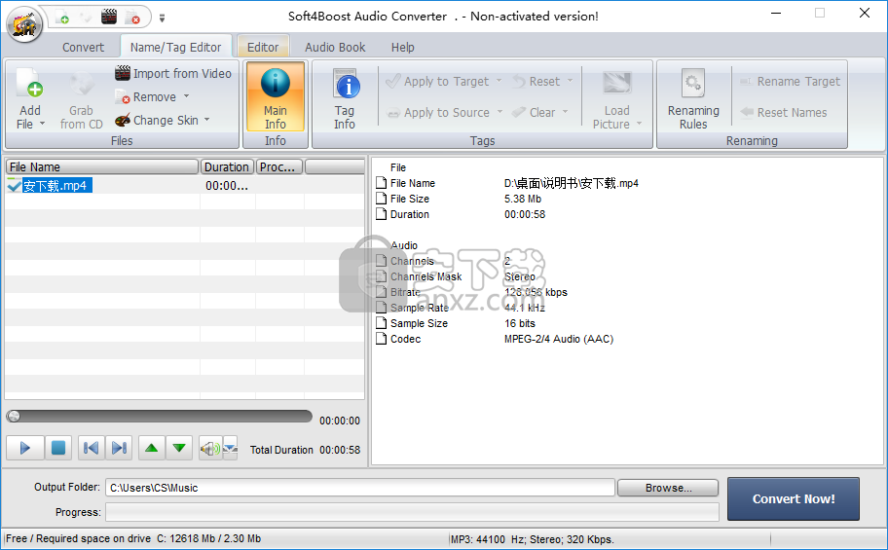Image resolution: width=888 pixels, height=550 pixels.
Task: Select the 安下载.mp4 file row
Action: pyautogui.click(x=185, y=185)
